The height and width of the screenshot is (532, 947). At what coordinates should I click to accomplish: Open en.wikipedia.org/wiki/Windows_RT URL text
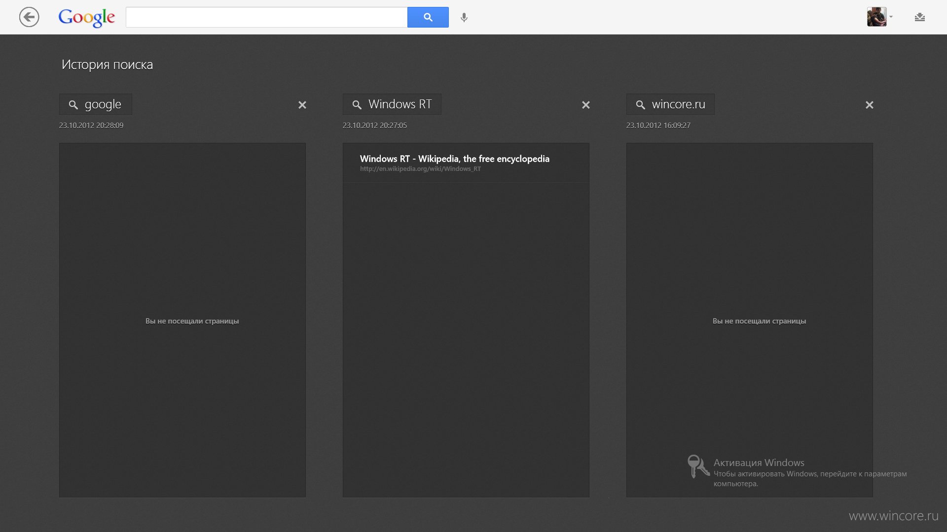(420, 169)
